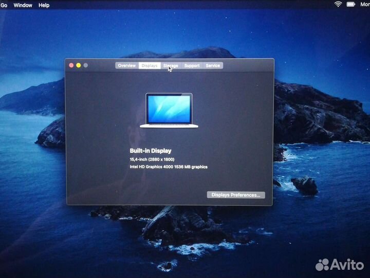Select the Displays tab
The height and width of the screenshot is (278, 370).
tap(150, 65)
